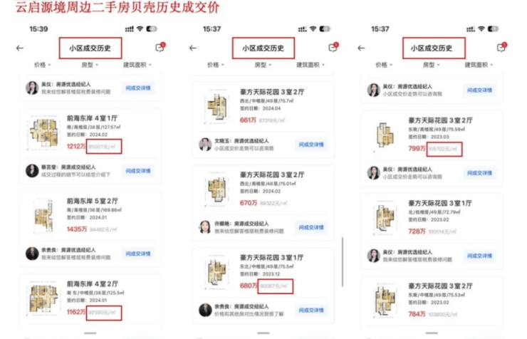
Task: Expand 价格 filter in left screen
Action: pos(42,65)
